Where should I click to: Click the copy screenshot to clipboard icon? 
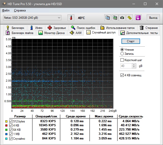pos(115,18)
